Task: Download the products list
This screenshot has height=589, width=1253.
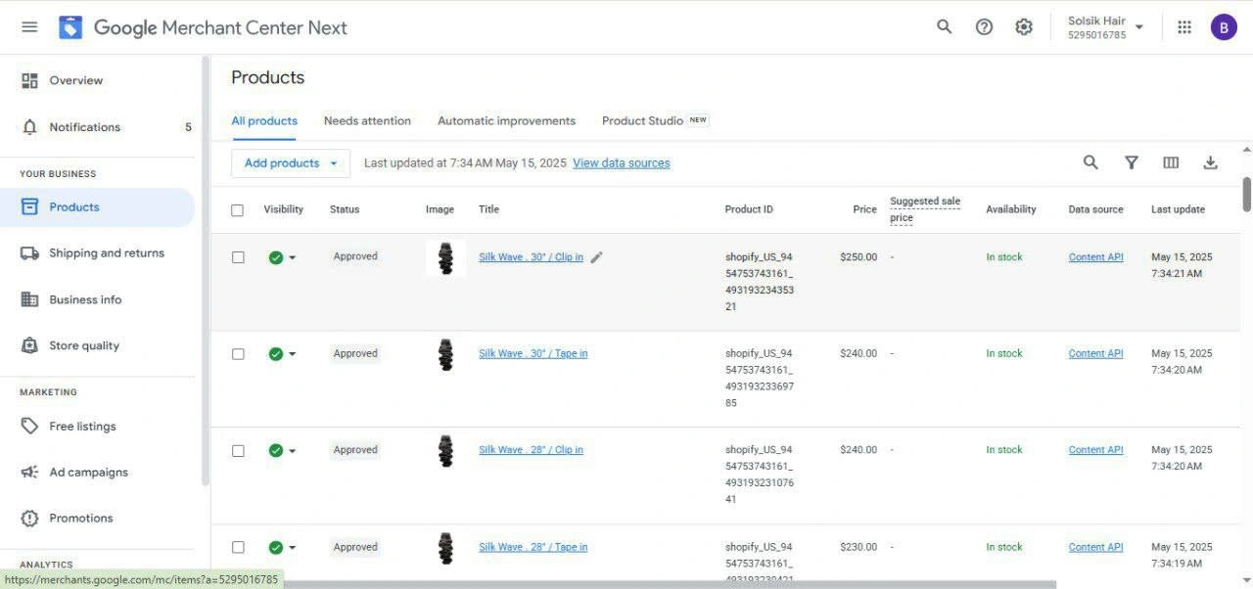Action: [1210, 162]
